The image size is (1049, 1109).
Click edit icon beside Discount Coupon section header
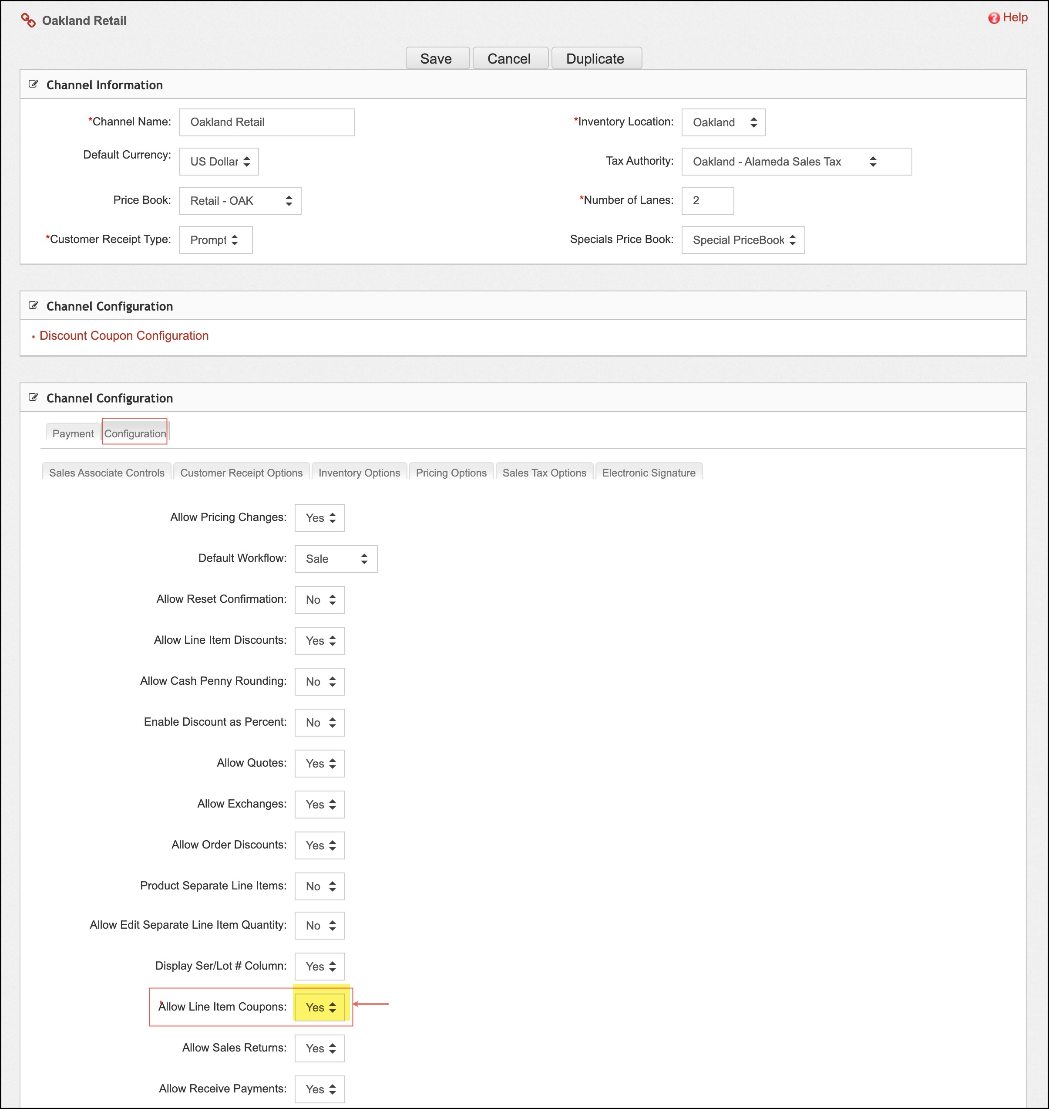[34, 305]
